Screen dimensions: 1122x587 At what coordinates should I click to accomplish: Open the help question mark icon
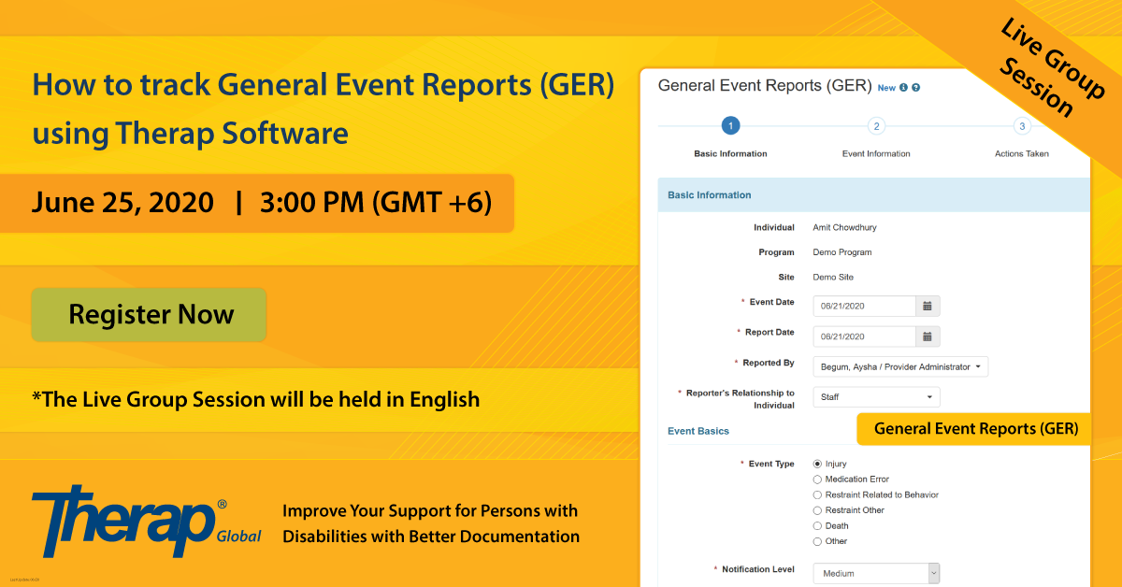[x=915, y=88]
